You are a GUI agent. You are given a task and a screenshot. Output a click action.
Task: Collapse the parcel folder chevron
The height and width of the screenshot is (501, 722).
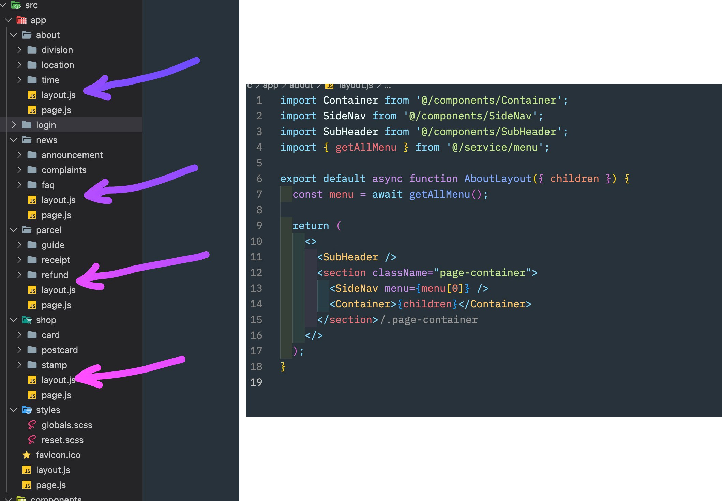coord(14,230)
